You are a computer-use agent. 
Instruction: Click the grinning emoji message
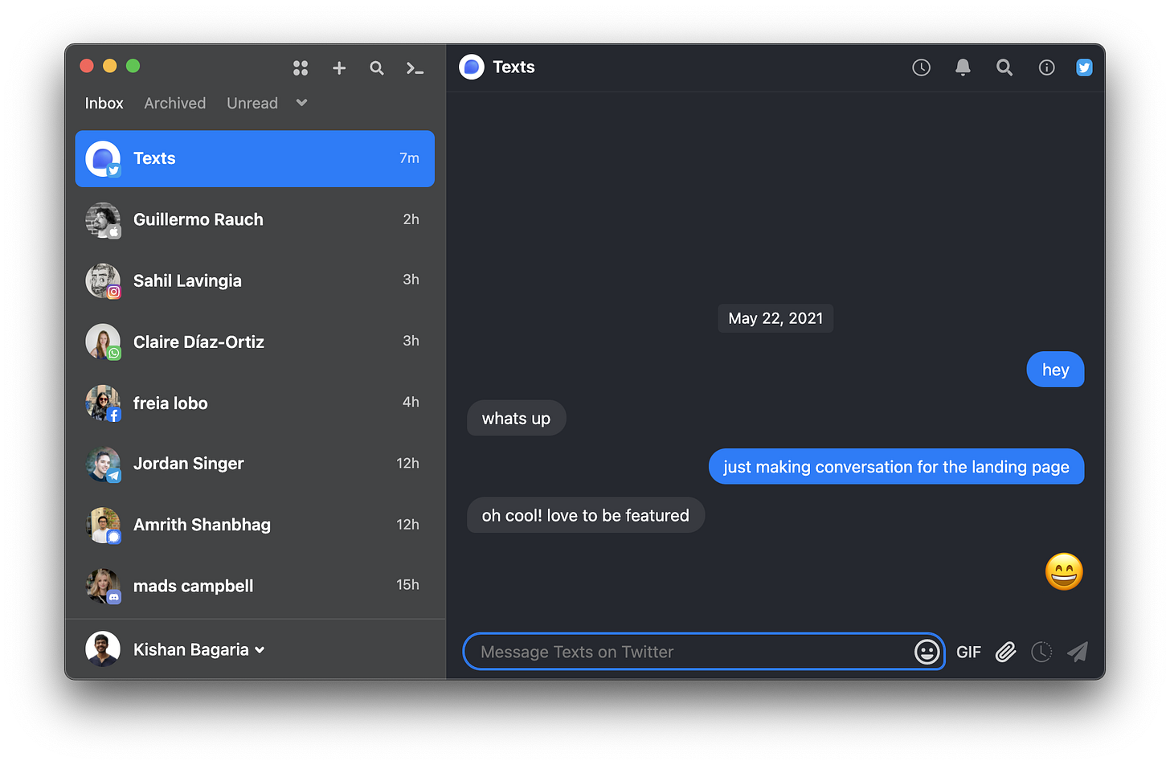coord(1064,572)
